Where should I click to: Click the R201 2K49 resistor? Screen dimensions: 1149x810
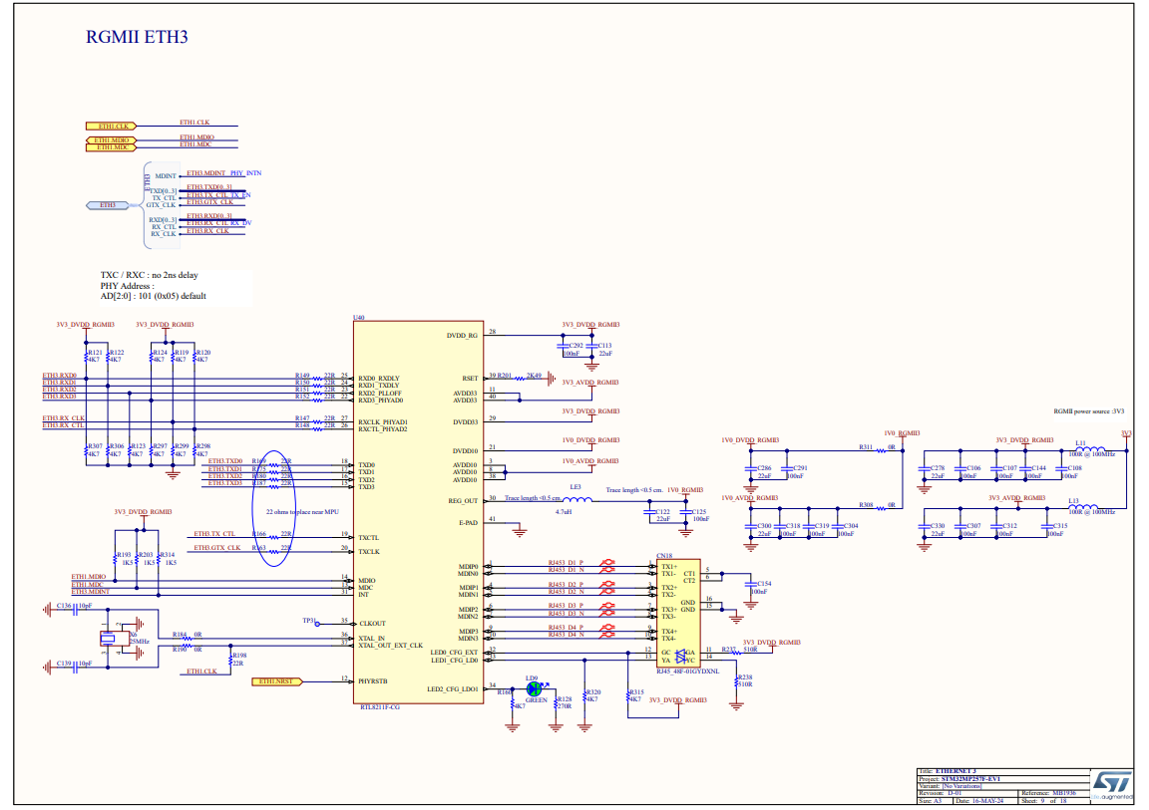[x=521, y=378]
